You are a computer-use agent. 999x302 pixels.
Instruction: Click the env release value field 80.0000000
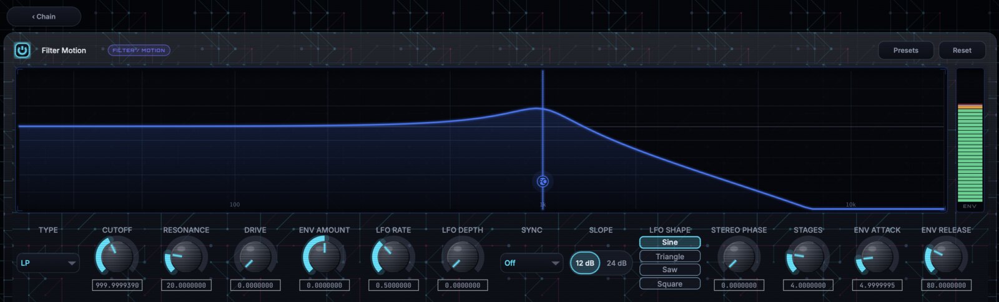tap(946, 285)
